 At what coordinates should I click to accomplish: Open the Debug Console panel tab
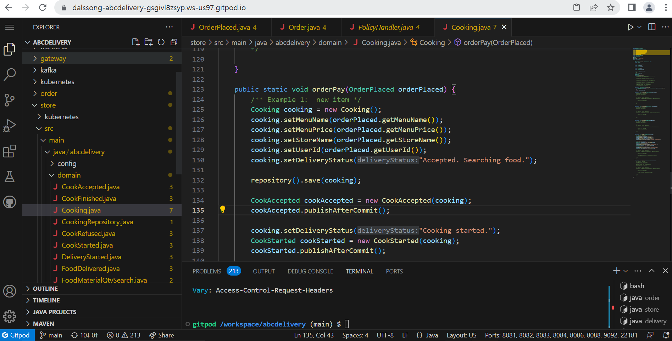click(x=310, y=271)
